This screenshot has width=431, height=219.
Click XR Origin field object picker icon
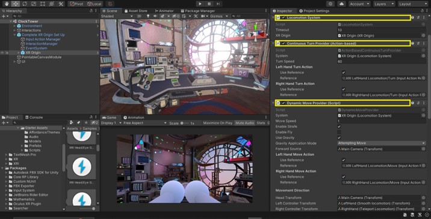tap(423, 35)
